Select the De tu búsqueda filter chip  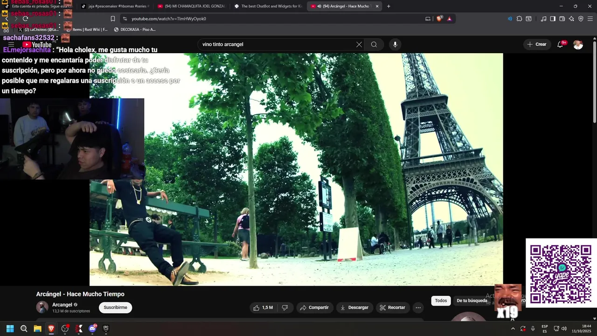472,301
